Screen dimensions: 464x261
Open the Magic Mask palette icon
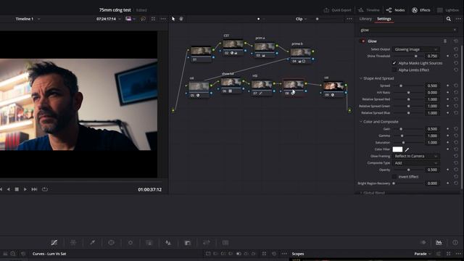coord(149,243)
